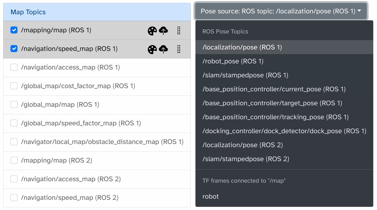Click the Map Topics panel header
Screen dimensions: 377x210
[97, 12]
